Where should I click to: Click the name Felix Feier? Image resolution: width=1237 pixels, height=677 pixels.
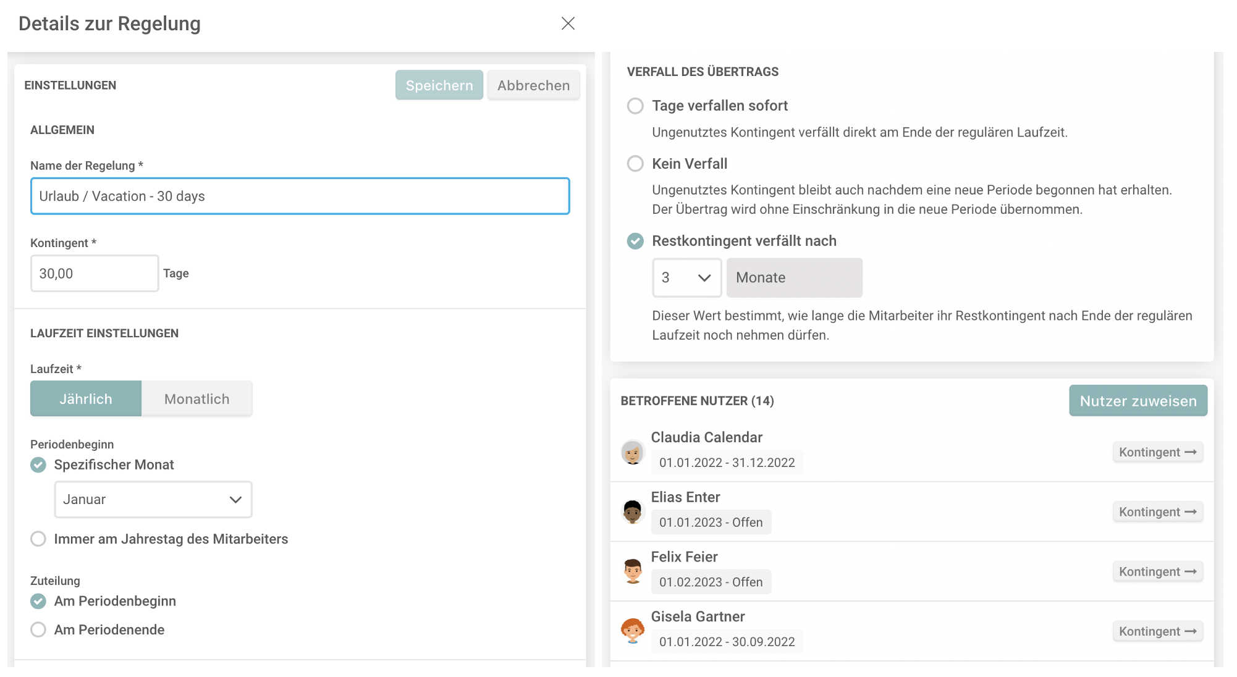click(x=685, y=557)
